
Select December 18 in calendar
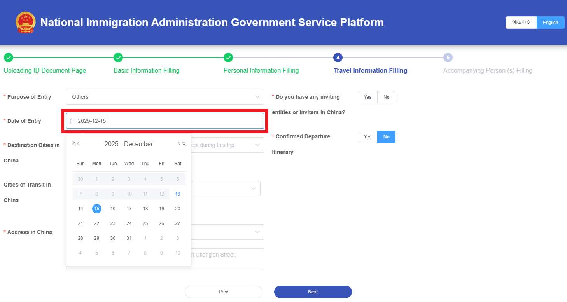pos(145,209)
